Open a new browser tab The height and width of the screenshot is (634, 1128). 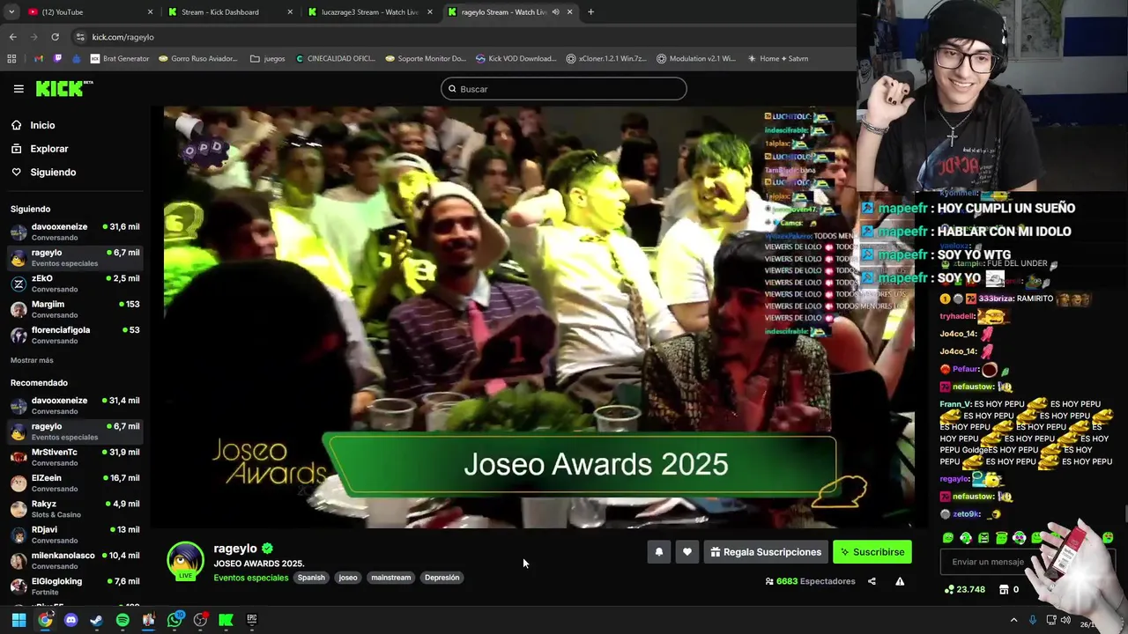tap(590, 12)
